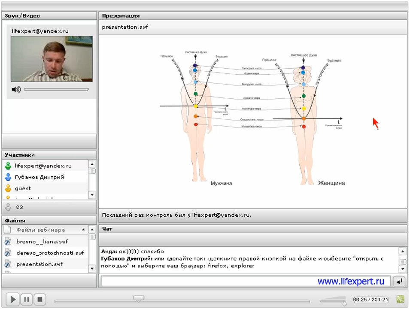Click the participants list down arrow
Screen dimensions: 410x309
[x=92, y=195]
